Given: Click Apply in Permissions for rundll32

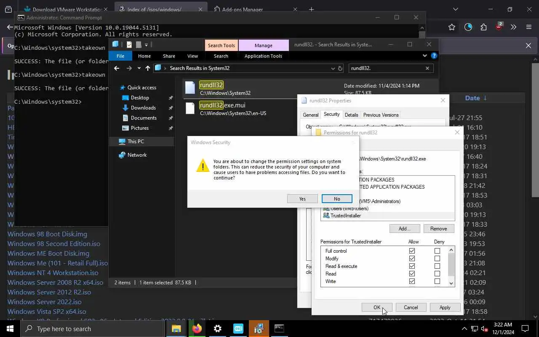Looking at the screenshot, I should click(445, 308).
